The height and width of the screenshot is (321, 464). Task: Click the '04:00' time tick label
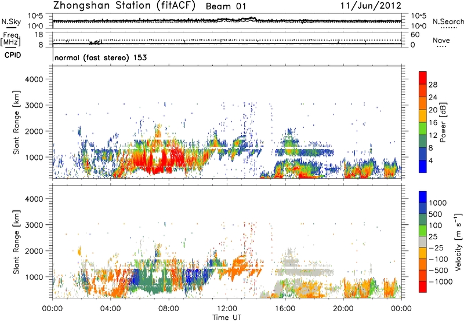pyautogui.click(x=110, y=309)
